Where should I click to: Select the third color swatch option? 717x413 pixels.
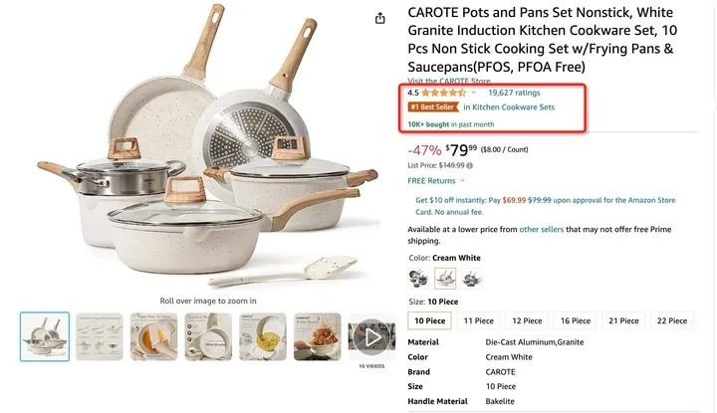(x=472, y=279)
